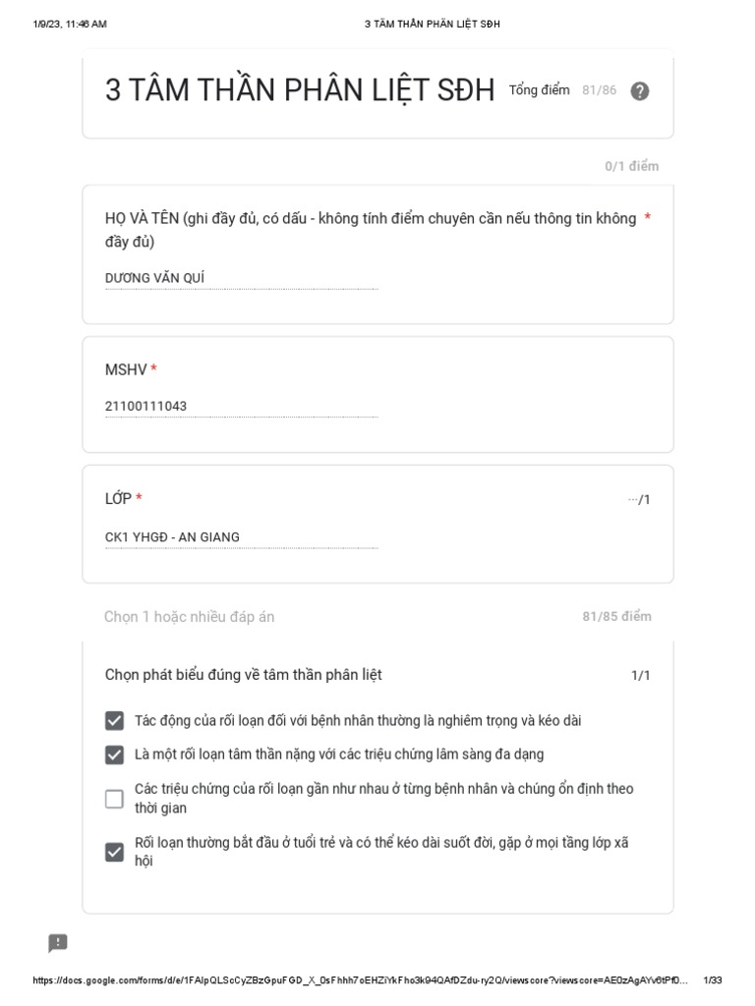This screenshot has width=755, height=1006.
Task: Open the Google Forms URL in footer
Action: point(360,980)
